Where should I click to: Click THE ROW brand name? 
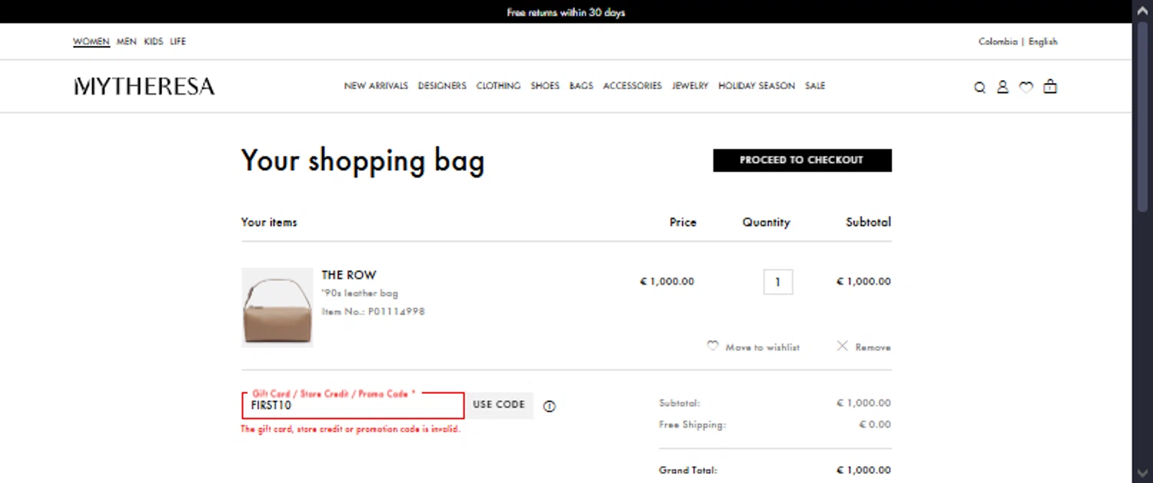click(x=349, y=275)
